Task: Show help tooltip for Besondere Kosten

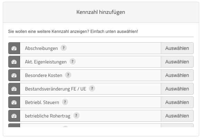Action: pyautogui.click(x=68, y=75)
